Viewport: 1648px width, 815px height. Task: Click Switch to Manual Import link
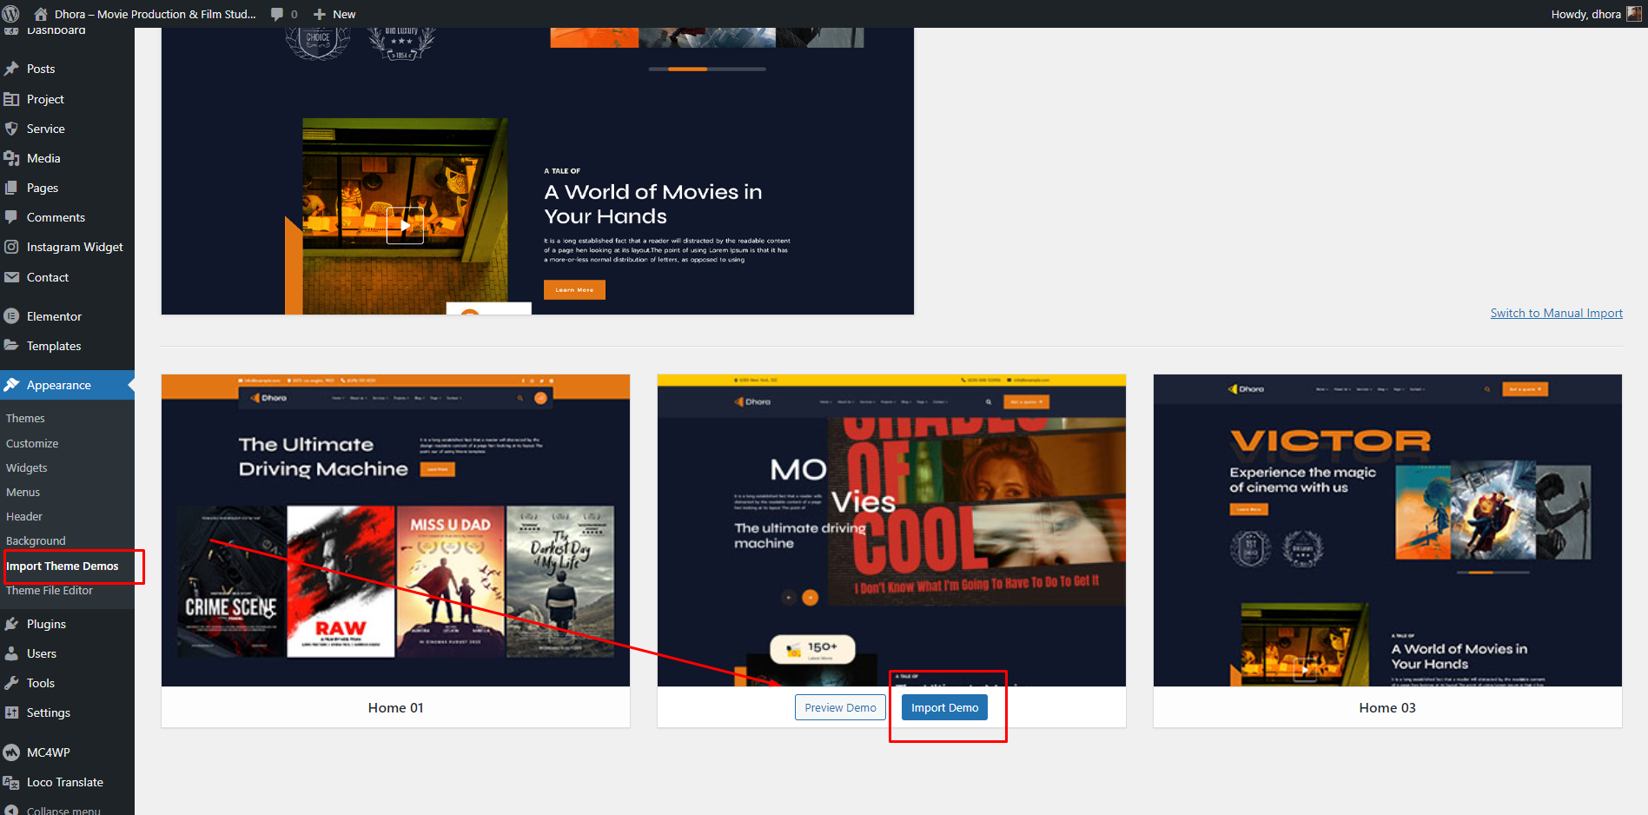click(x=1556, y=313)
